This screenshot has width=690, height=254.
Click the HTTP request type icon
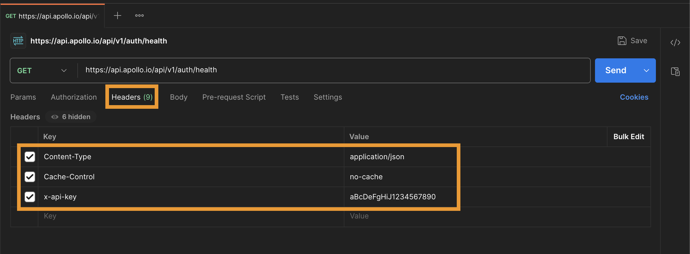pos(18,41)
